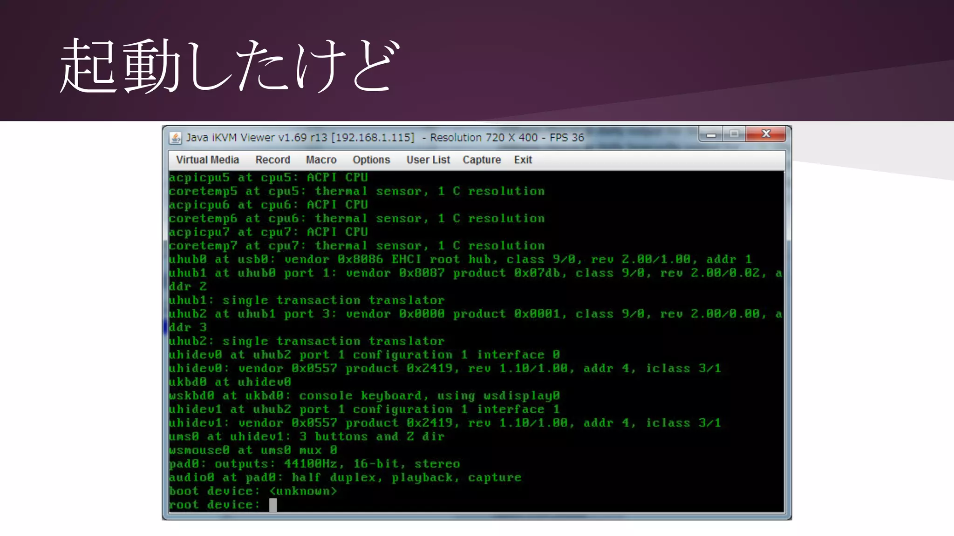The height and width of the screenshot is (536, 954).
Task: Click the Java icon in the title bar
Action: 176,138
